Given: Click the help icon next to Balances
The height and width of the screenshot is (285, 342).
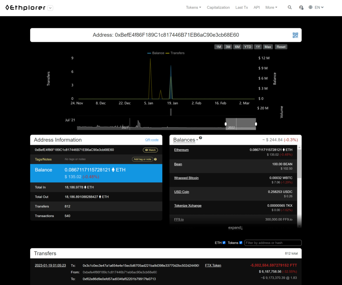Looking at the screenshot, I should (x=200, y=137).
